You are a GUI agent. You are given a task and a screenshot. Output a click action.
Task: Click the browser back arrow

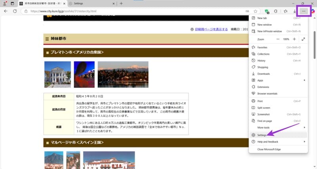6,11
